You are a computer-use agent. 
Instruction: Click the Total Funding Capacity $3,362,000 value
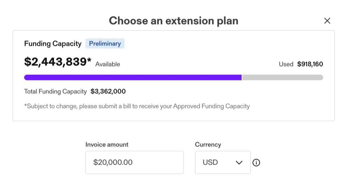pos(108,92)
